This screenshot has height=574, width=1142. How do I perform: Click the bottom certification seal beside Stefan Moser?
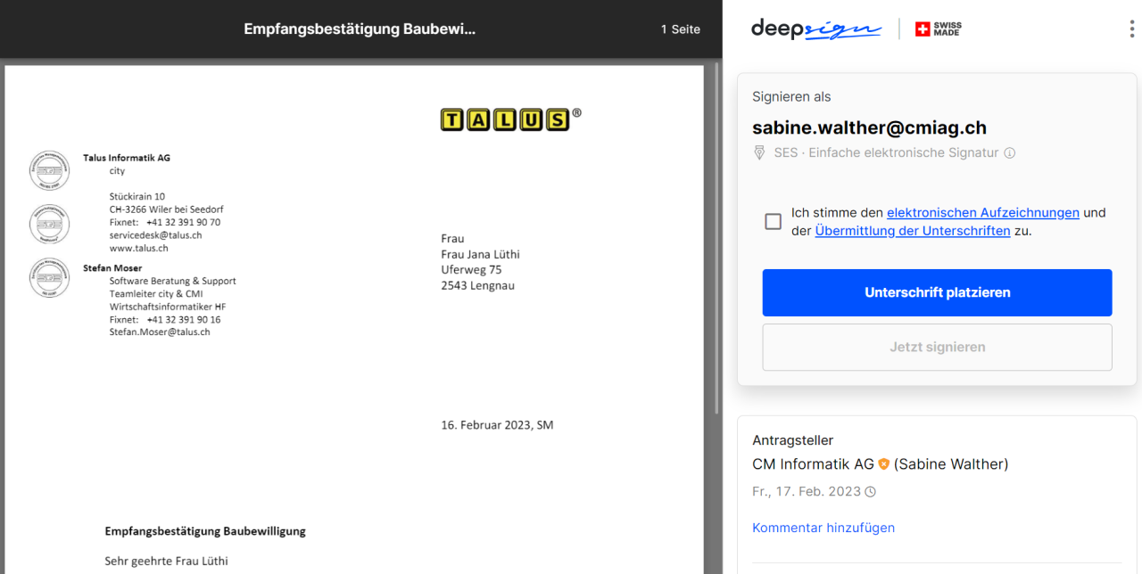pyautogui.click(x=49, y=277)
